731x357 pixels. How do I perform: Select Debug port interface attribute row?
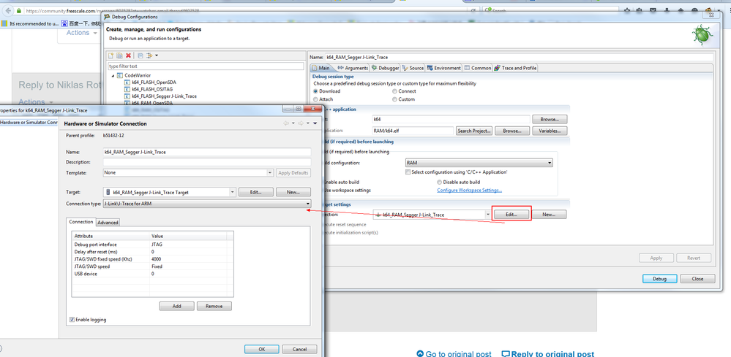[x=152, y=244]
